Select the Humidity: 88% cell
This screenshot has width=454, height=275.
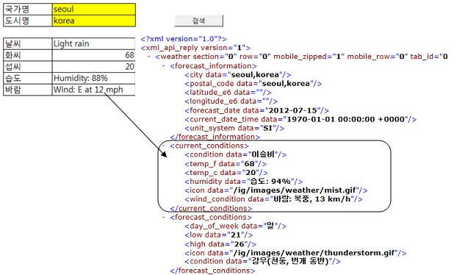tap(93, 78)
